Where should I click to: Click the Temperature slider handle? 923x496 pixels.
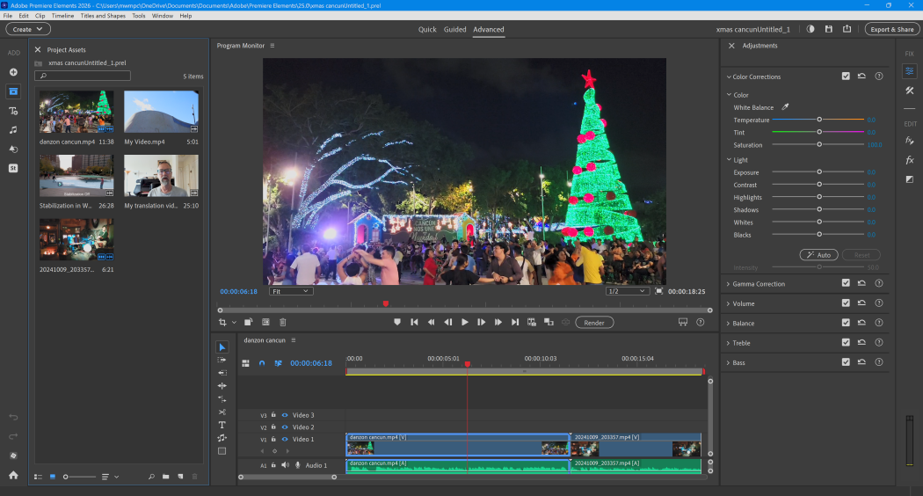(818, 120)
